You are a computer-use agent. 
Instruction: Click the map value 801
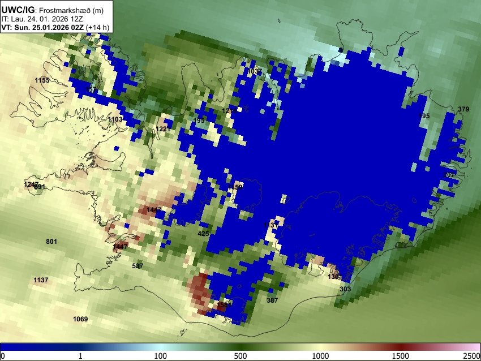(51, 242)
